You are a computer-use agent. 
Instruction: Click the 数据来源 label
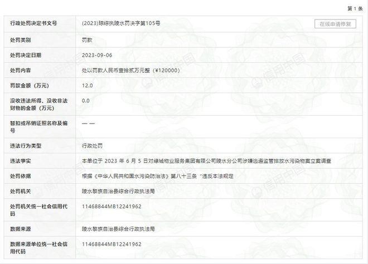[21, 229]
